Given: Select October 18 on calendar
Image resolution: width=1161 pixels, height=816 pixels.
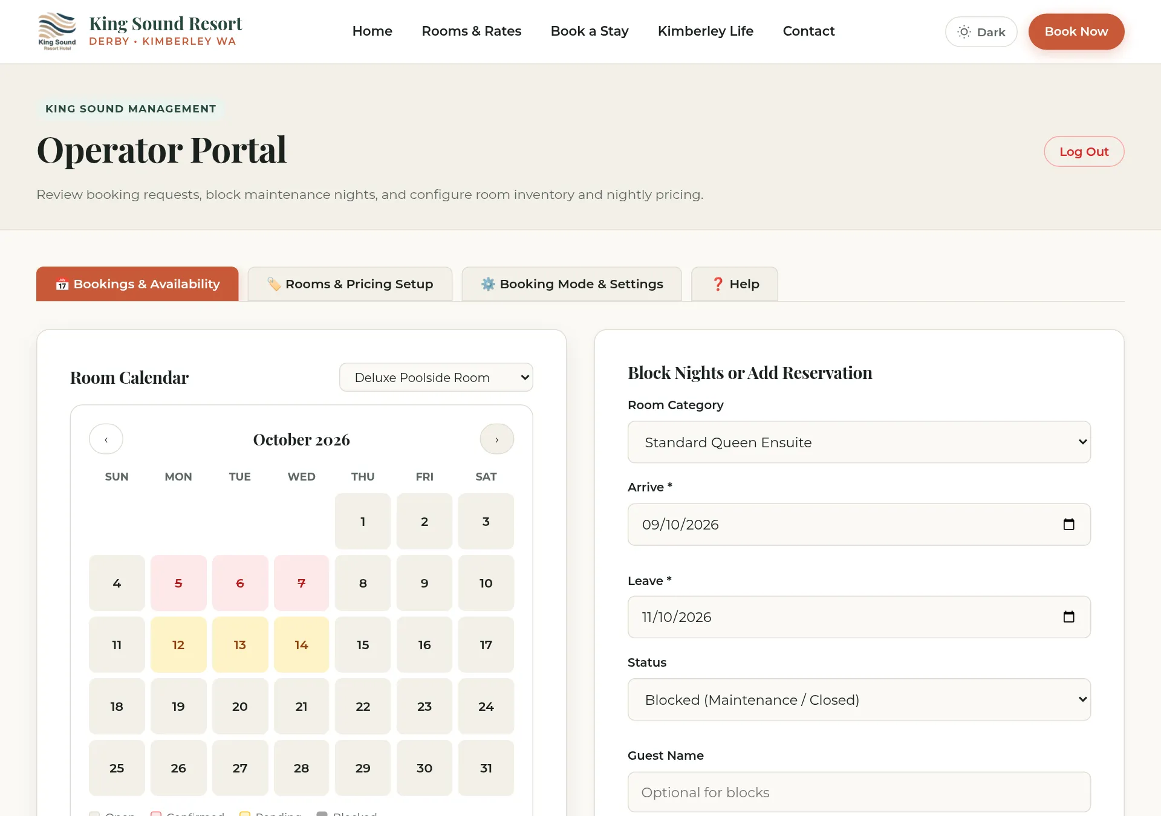Looking at the screenshot, I should pos(117,706).
